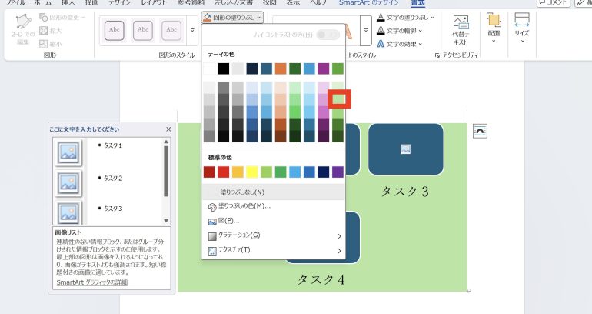Pick white theme color swatch

coord(209,68)
